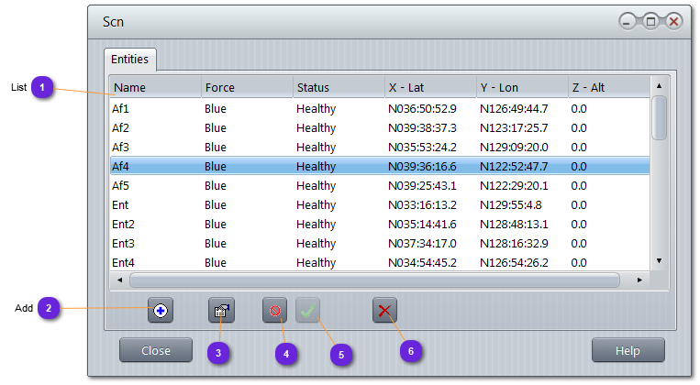Click scroll-down arrow of entity list

(x=659, y=261)
